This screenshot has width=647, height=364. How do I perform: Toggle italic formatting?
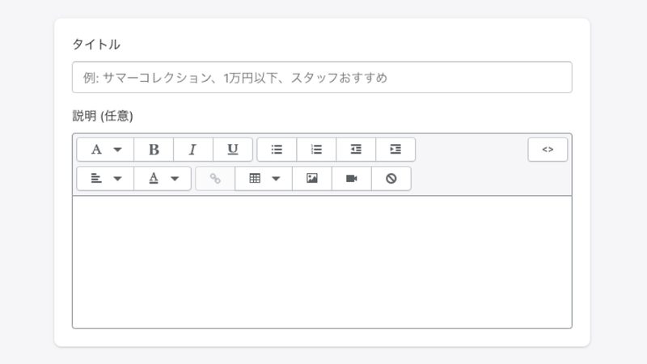pos(193,150)
